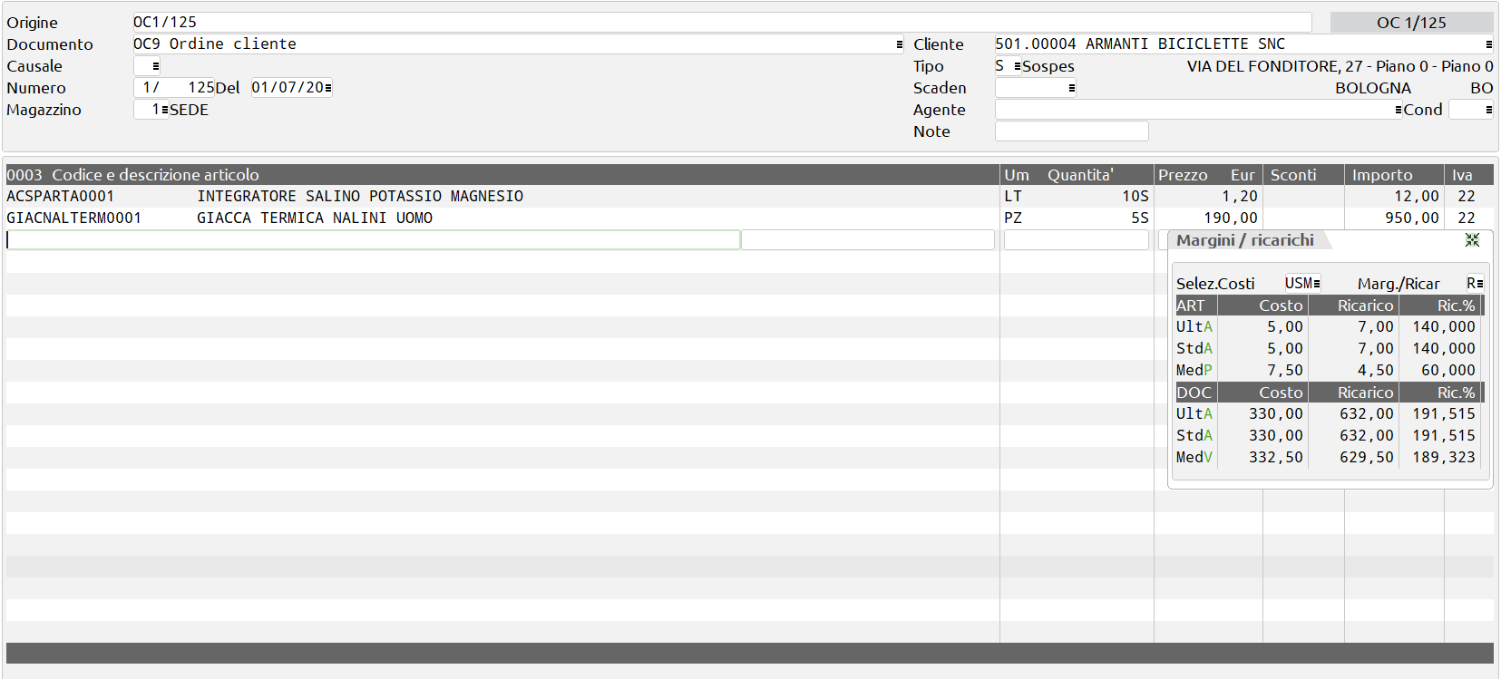1501x679 pixels.
Task: Open the Cond field list icon
Action: (1488, 110)
